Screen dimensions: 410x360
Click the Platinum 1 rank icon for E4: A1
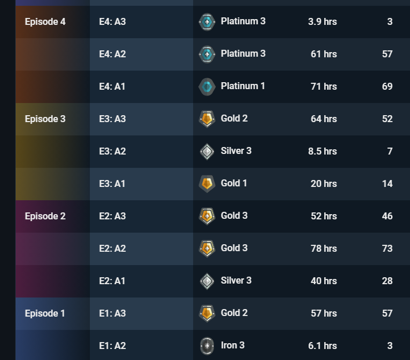pos(207,87)
